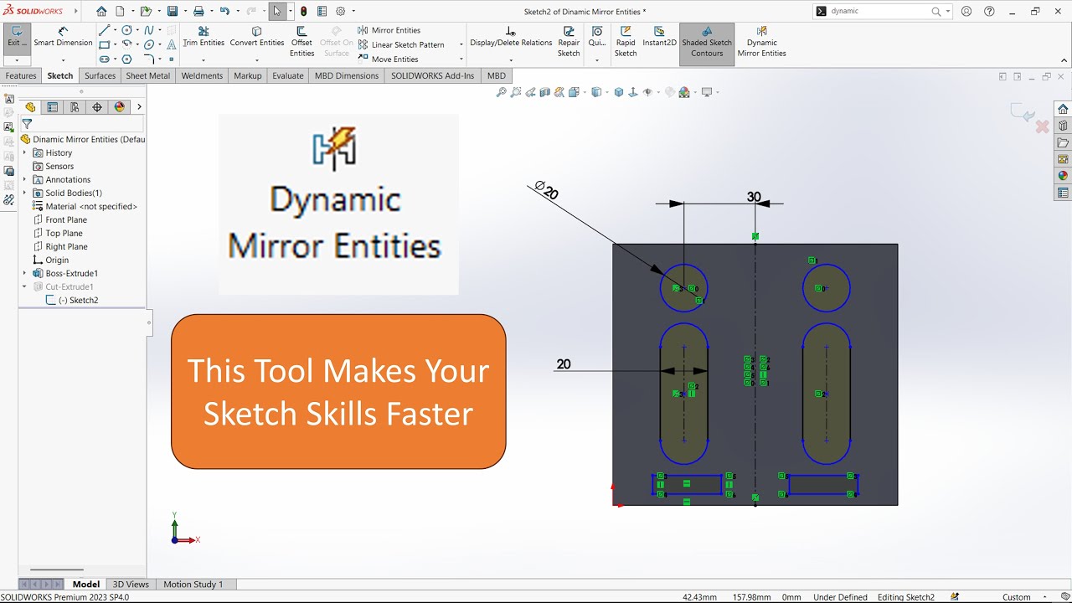
Task: Open the Linear Sketch Pattern dropdown arrow
Action: click(461, 44)
